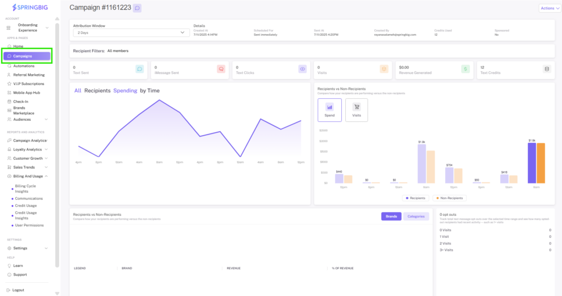
Task: Open Automations in the sidebar
Action: [x=24, y=66]
